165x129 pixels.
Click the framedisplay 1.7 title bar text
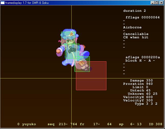(x=27, y=3)
